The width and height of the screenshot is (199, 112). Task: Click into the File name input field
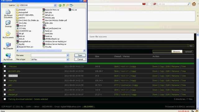pyautogui.click(x=49, y=55)
